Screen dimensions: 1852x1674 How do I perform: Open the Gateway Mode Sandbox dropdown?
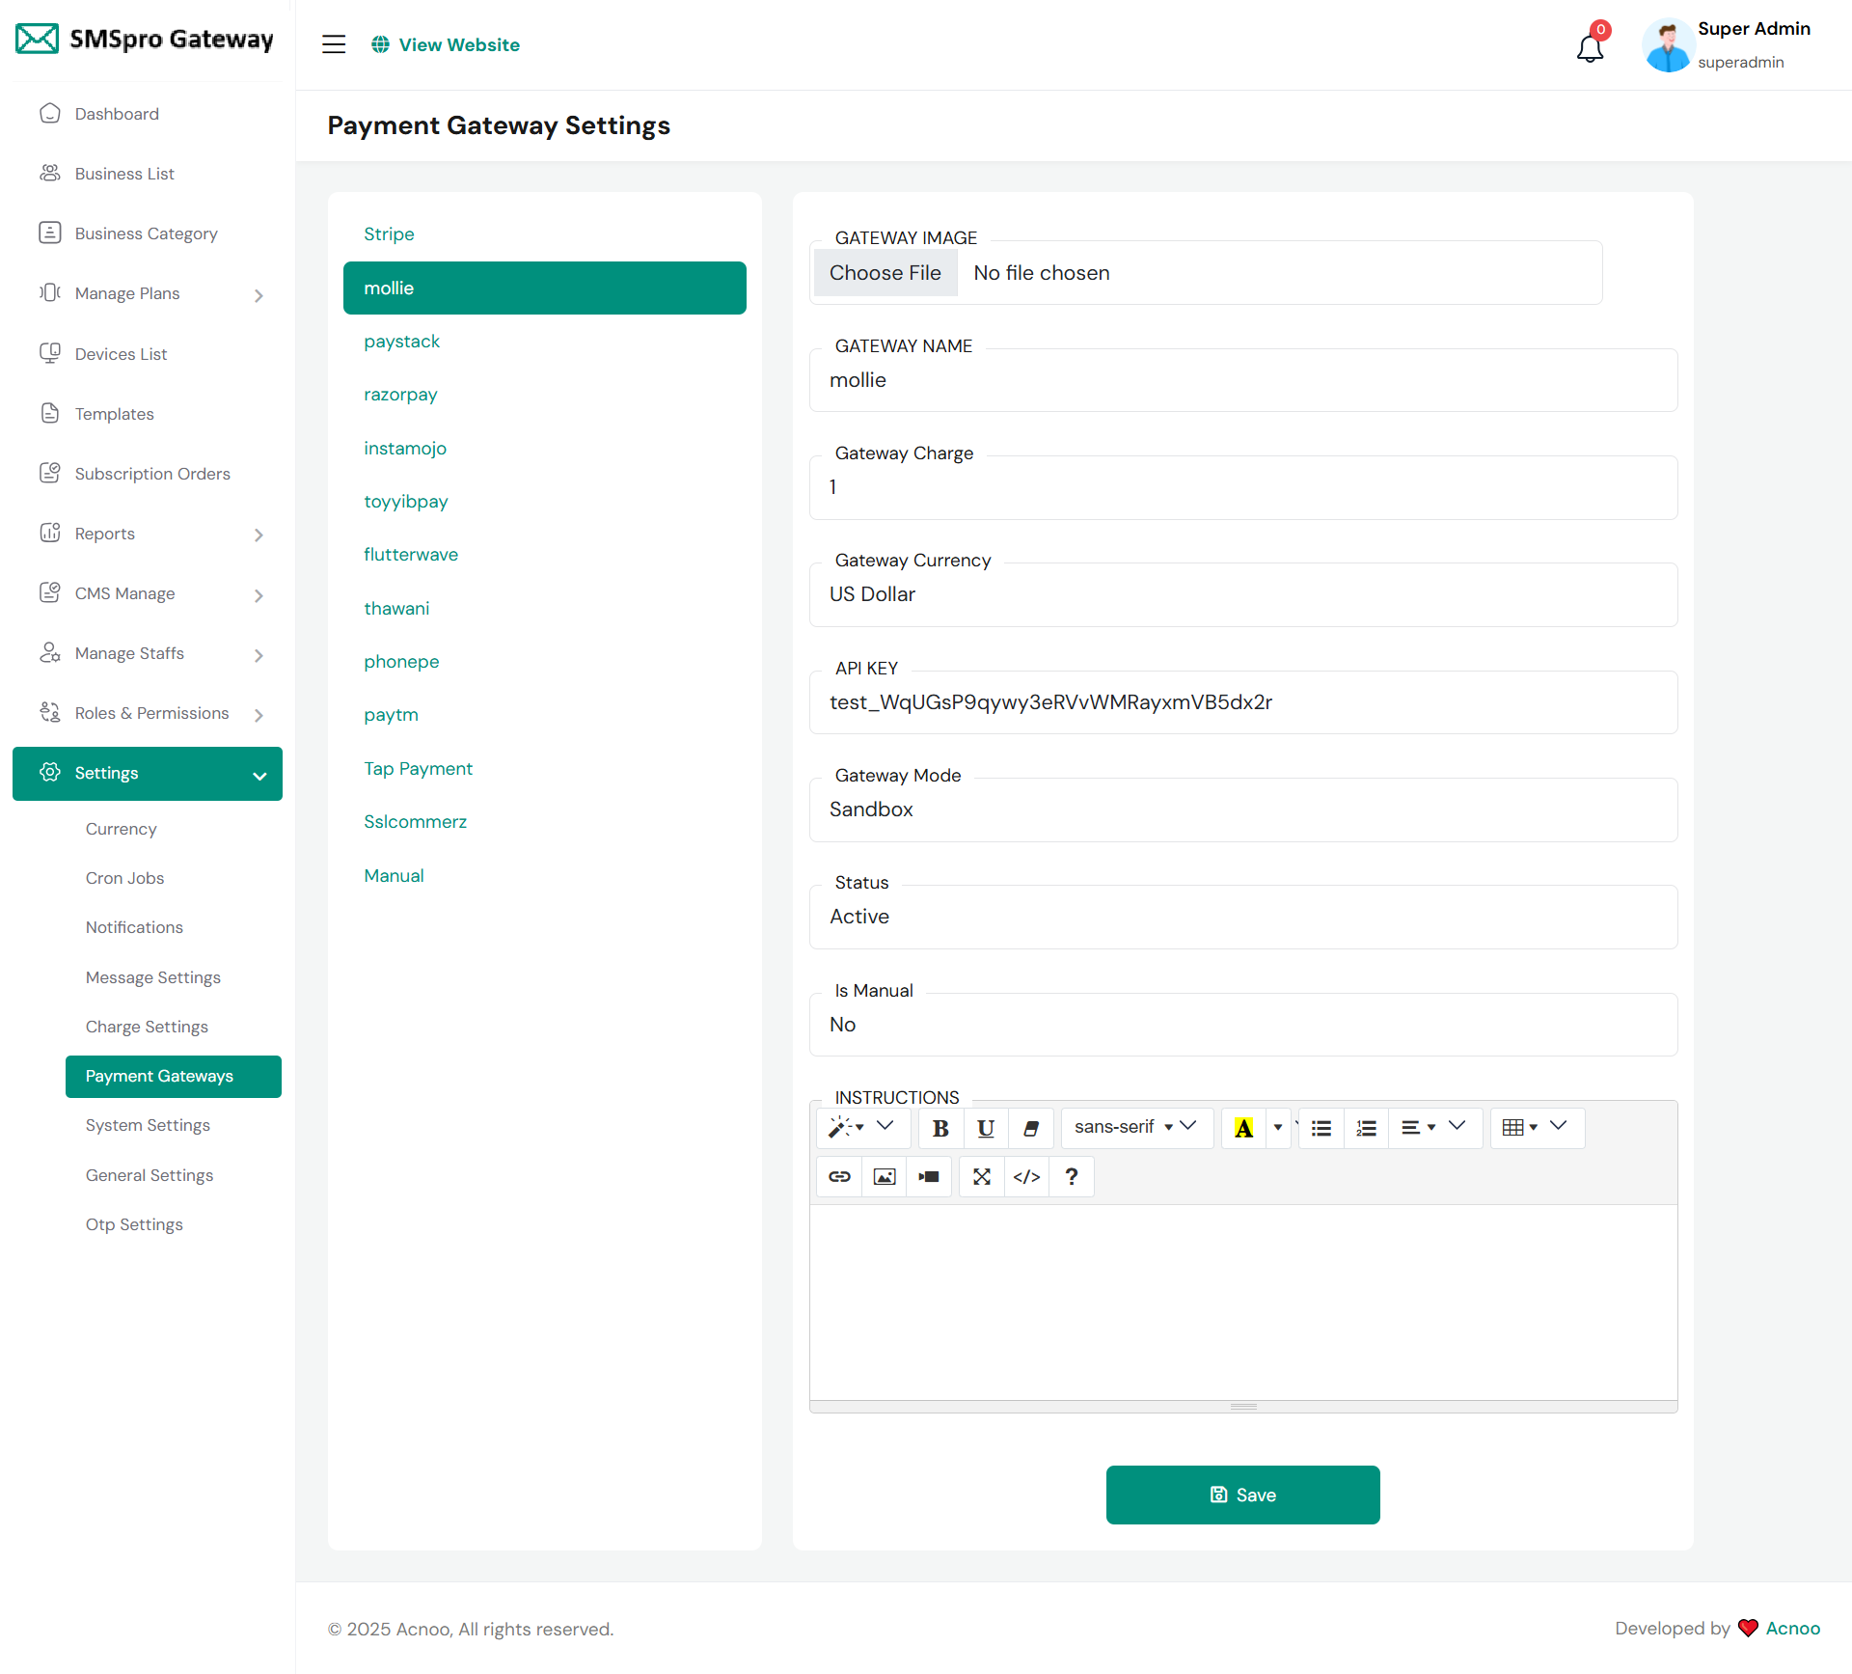tap(1242, 810)
